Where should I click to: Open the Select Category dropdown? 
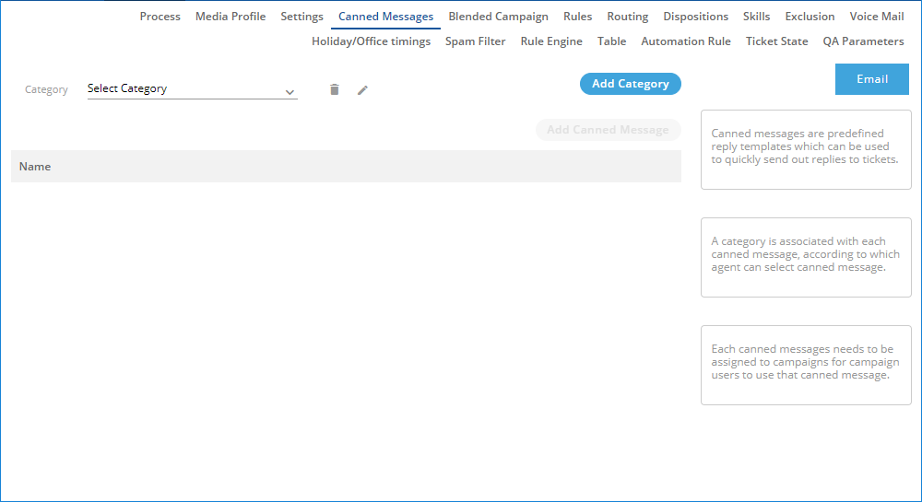193,89
